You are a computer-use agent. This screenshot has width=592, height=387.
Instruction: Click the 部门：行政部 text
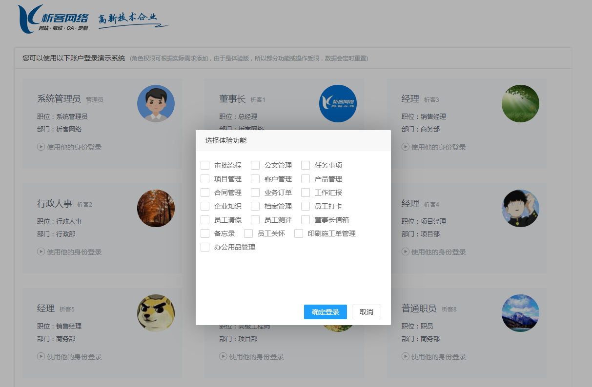coord(56,234)
